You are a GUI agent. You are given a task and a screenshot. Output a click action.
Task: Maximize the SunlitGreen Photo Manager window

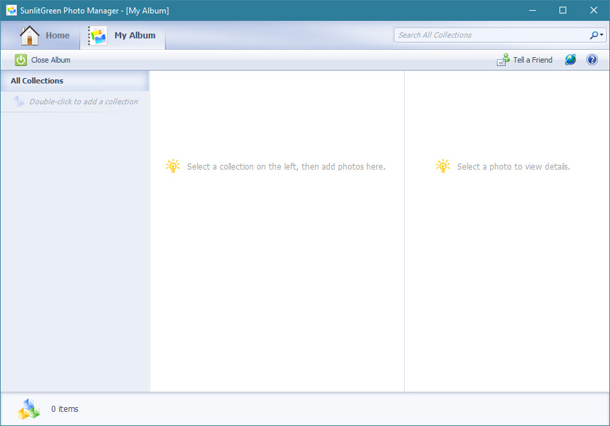[563, 10]
